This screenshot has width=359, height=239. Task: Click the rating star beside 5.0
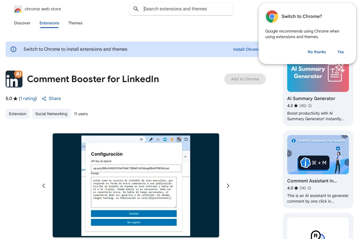(x=15, y=99)
